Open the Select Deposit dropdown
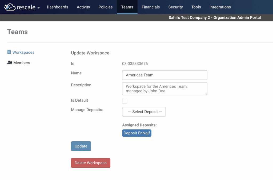This screenshot has height=180, width=273. [144, 112]
